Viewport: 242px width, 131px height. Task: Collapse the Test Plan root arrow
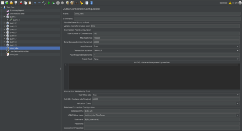pos(1,7)
